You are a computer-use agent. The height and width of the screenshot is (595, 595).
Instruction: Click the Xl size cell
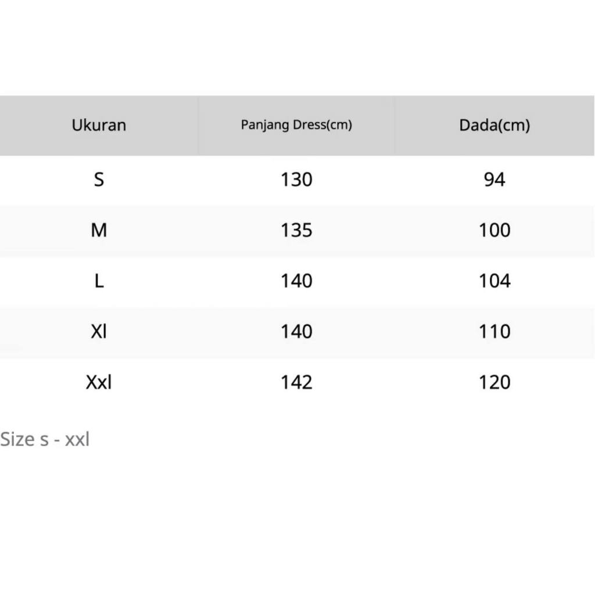(99, 331)
